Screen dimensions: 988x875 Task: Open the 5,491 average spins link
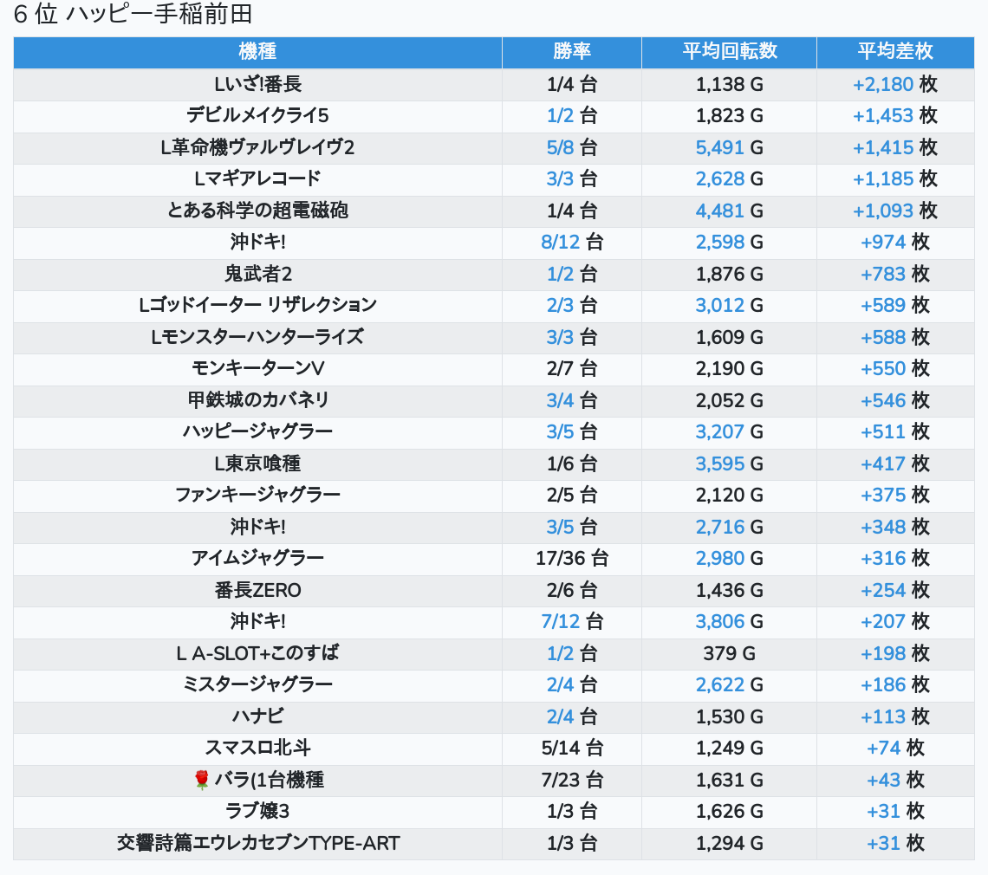click(719, 147)
